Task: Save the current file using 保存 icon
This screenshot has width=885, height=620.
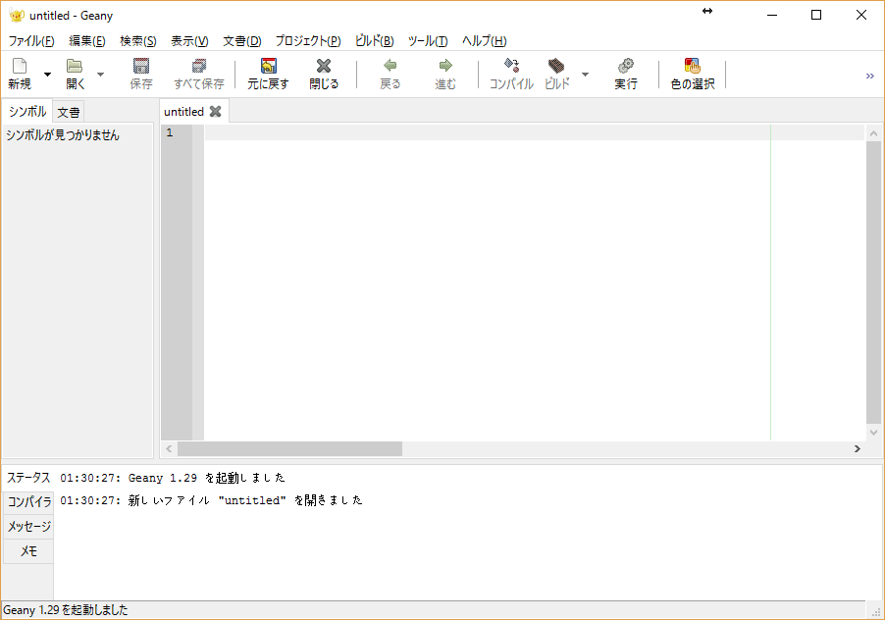Action: pyautogui.click(x=140, y=74)
